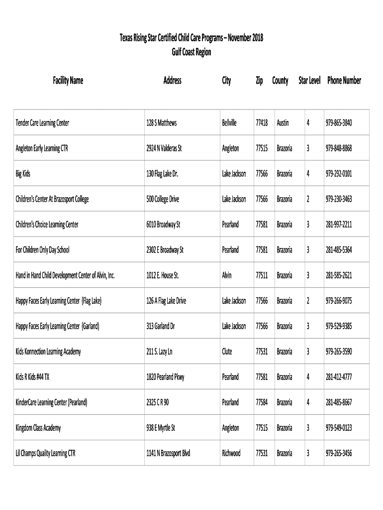Image resolution: width=383 pixels, height=510 pixels.
Task: Select Happy Faces Early Learning Center (Garland)
Action: coord(57,326)
